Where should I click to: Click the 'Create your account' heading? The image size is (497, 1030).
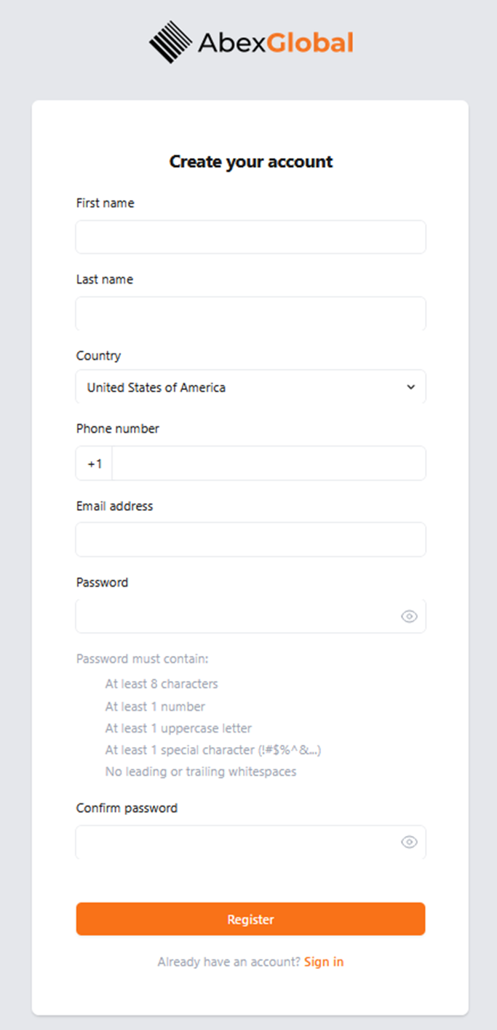point(251,162)
